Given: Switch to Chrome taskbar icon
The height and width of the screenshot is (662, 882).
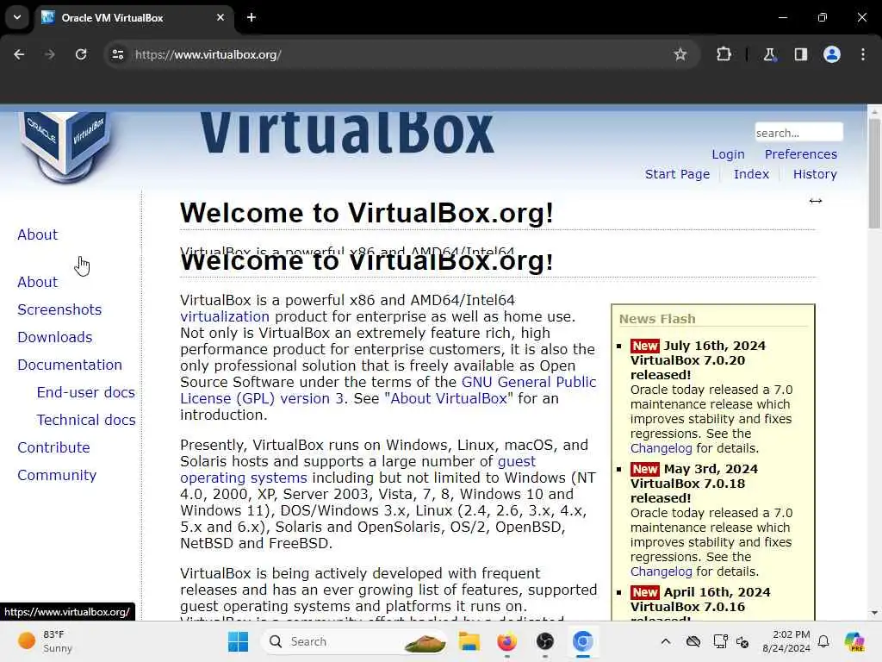Looking at the screenshot, I should click(583, 641).
